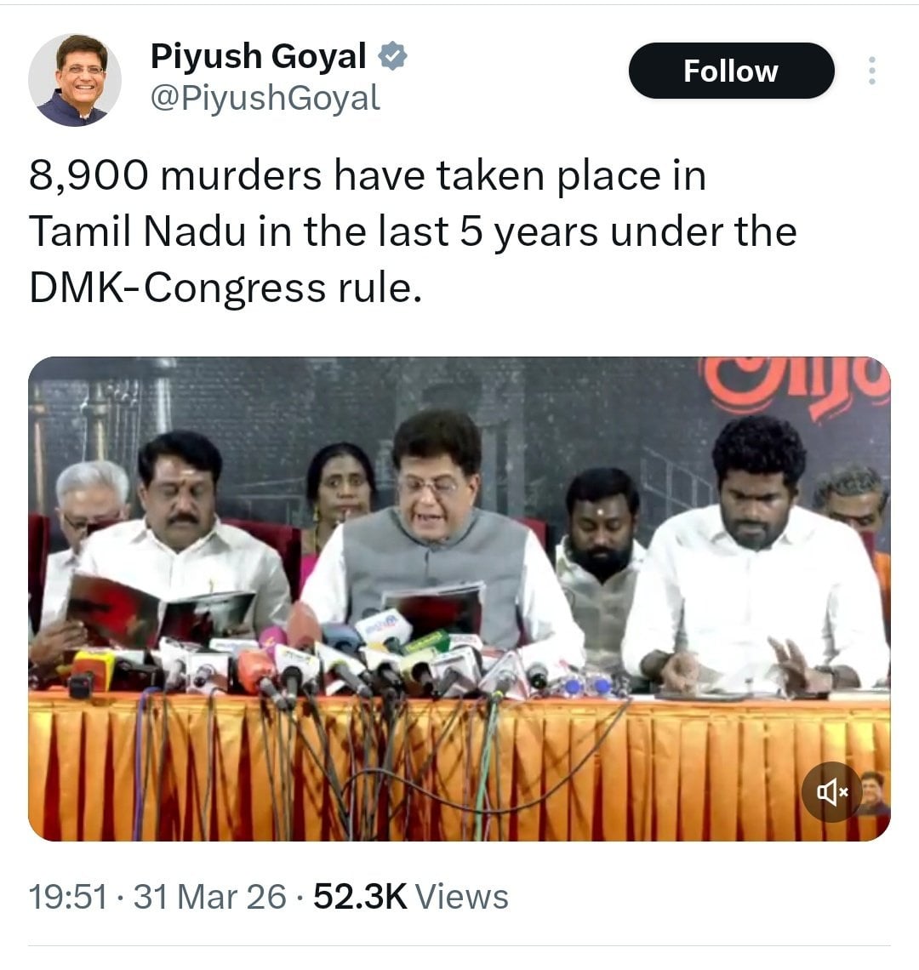919x970 pixels.
Task: Click the 19:51 post timestamp
Action: (69, 896)
